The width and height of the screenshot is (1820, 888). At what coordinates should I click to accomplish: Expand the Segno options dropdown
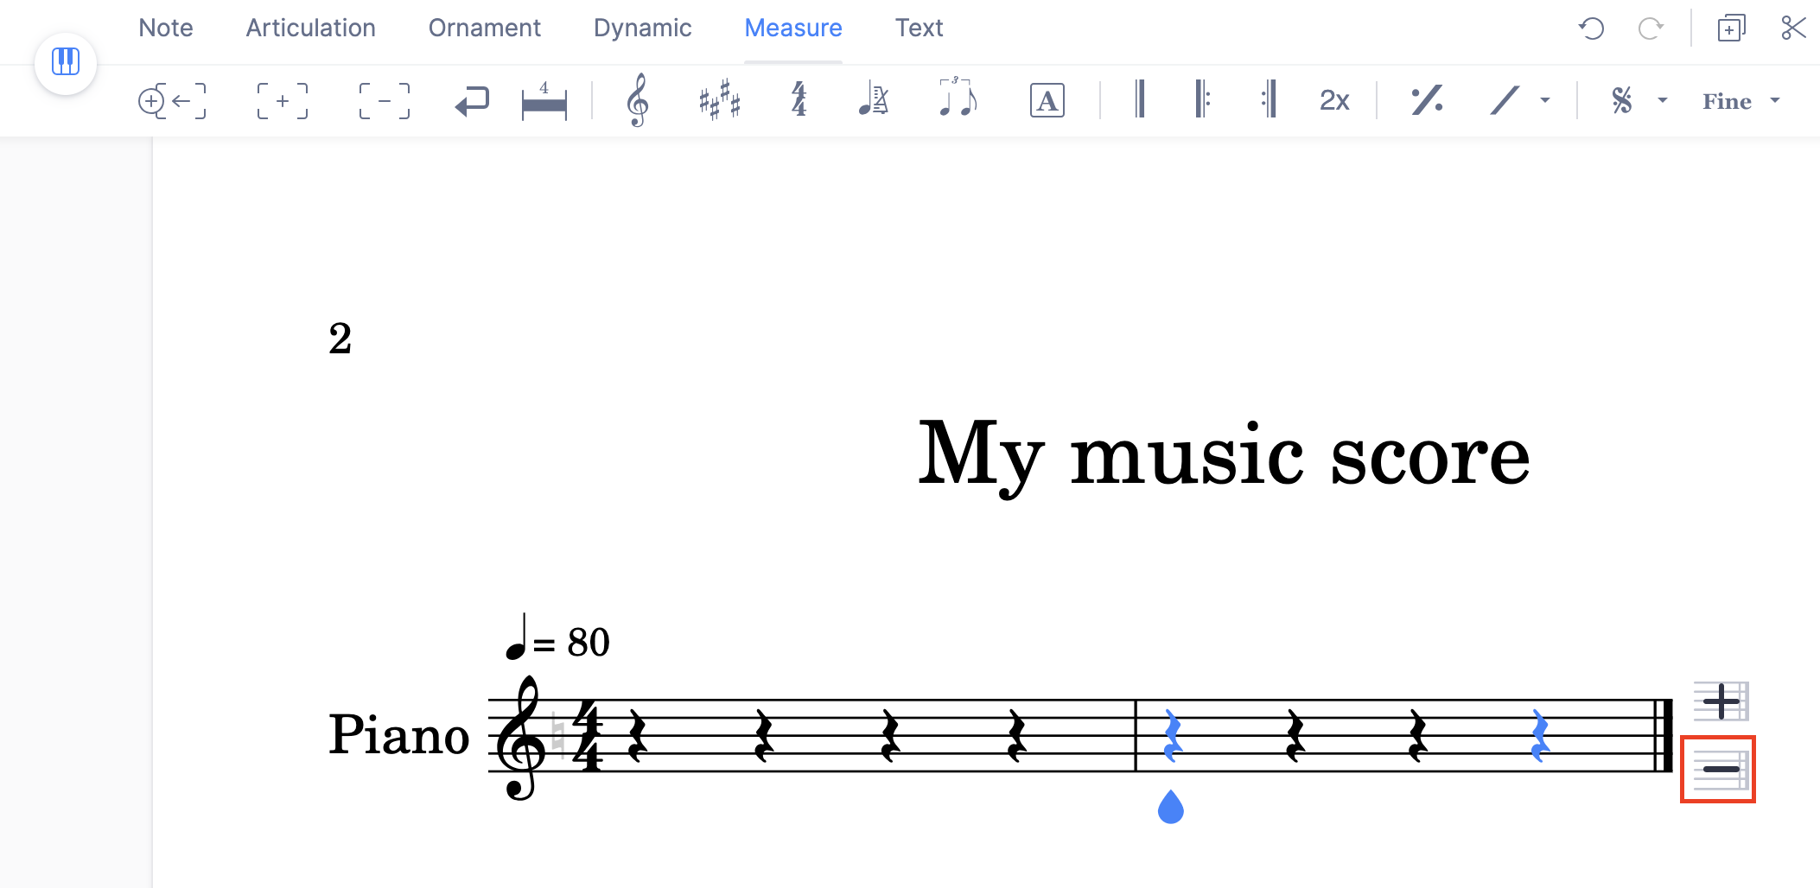(x=1662, y=99)
